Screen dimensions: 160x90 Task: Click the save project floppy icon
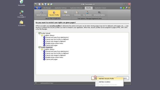(x=45, y=4)
